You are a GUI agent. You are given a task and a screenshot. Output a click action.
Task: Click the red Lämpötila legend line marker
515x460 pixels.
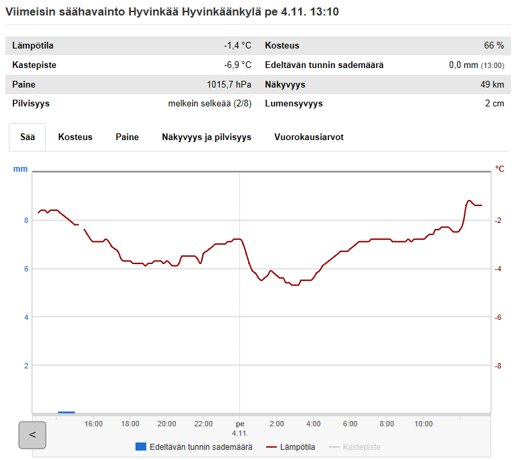coord(272,447)
